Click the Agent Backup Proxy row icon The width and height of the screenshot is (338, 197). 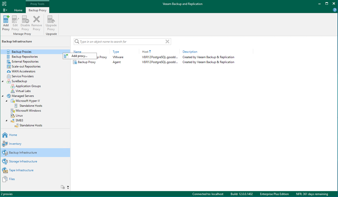(x=75, y=62)
